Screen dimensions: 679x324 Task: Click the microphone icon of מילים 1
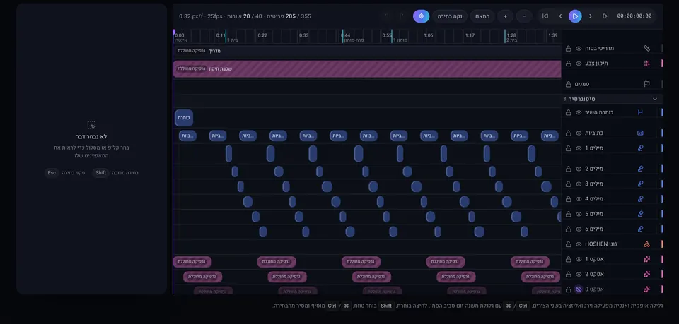pyautogui.click(x=640, y=148)
